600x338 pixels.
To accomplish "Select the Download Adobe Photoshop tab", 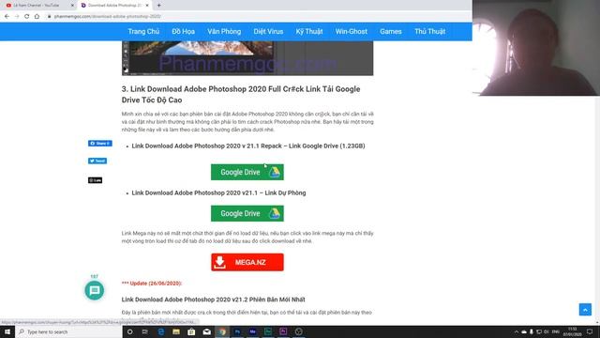I will click(x=114, y=6).
